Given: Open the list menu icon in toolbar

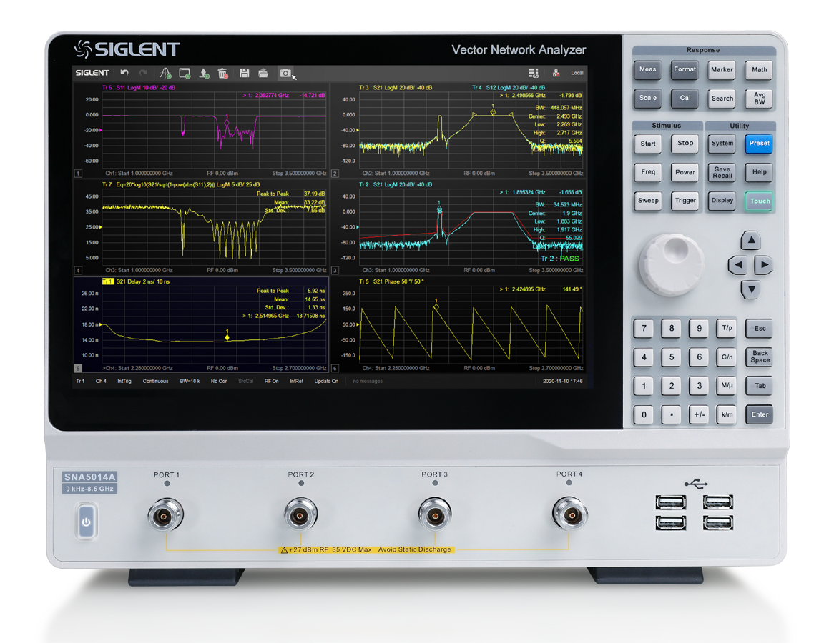Looking at the screenshot, I should [x=533, y=73].
